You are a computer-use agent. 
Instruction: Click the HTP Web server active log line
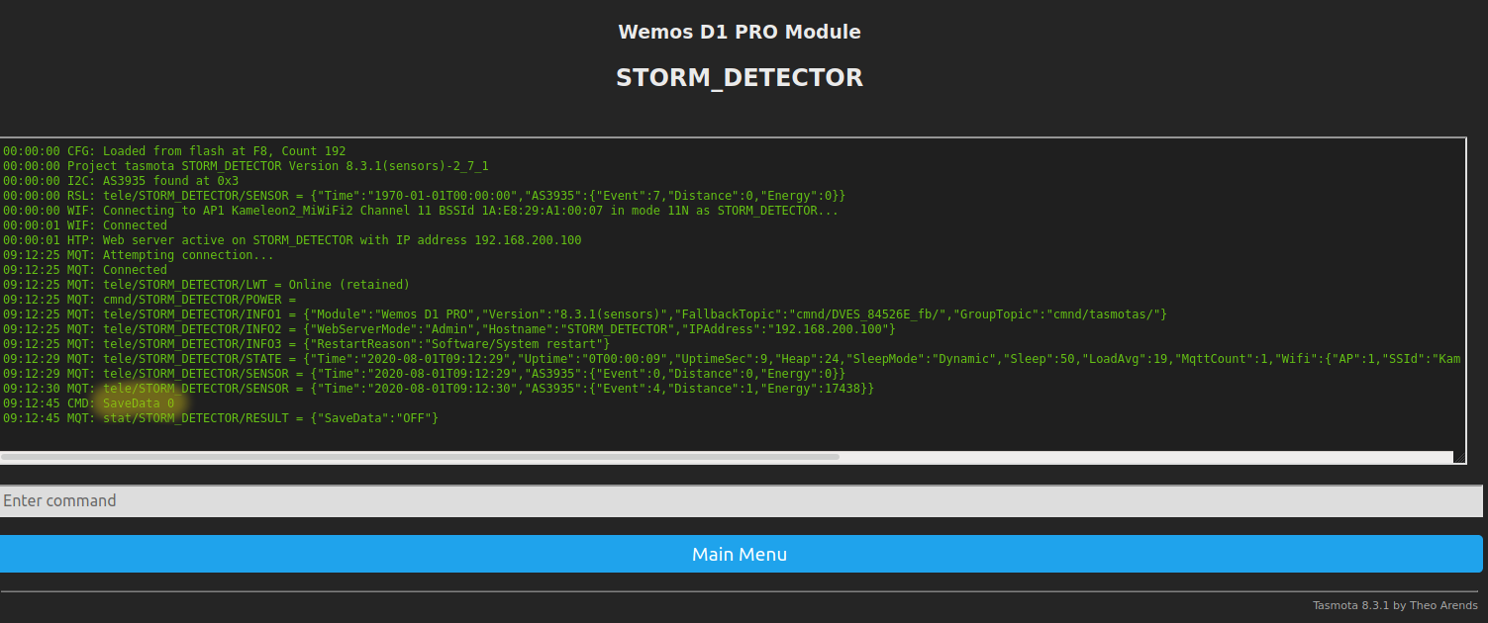click(292, 240)
